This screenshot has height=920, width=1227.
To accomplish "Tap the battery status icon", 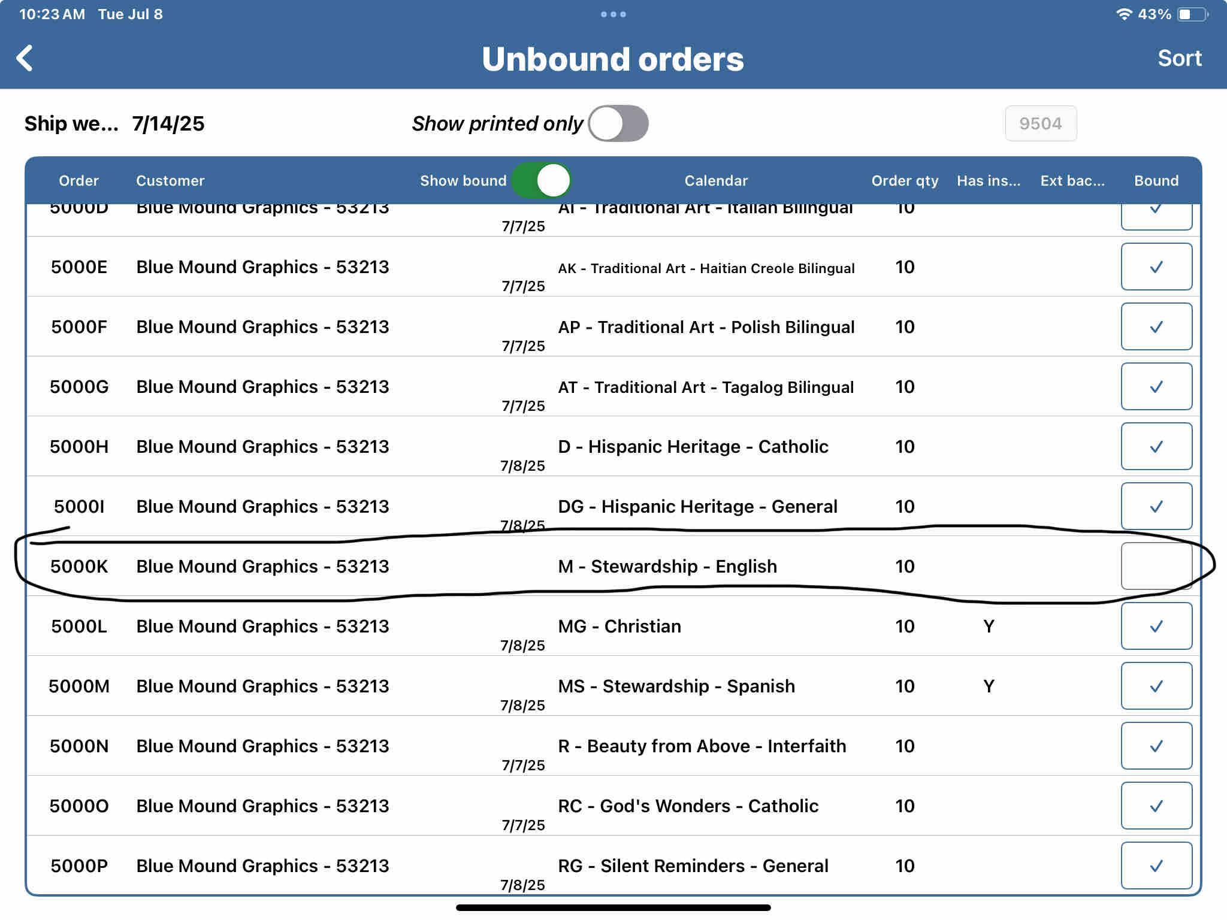I will pos(1192,14).
